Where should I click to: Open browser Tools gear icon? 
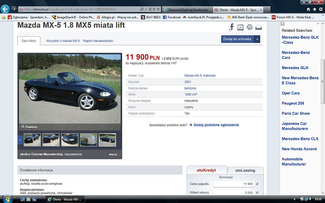tap(321, 9)
